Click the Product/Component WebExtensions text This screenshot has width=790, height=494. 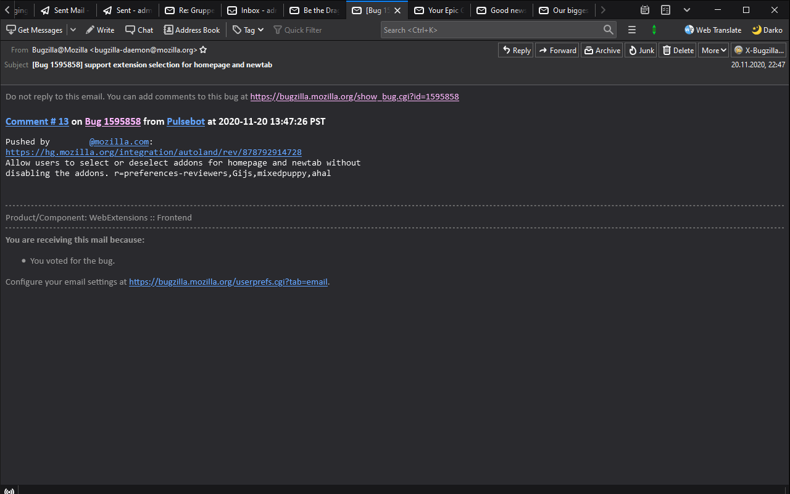pos(99,217)
